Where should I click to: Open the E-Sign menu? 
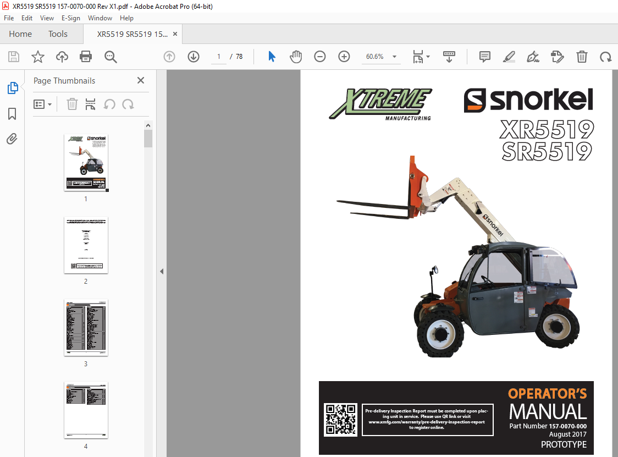(x=70, y=18)
